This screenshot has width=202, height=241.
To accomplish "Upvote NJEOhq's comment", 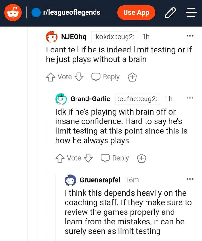I will point(50,77).
